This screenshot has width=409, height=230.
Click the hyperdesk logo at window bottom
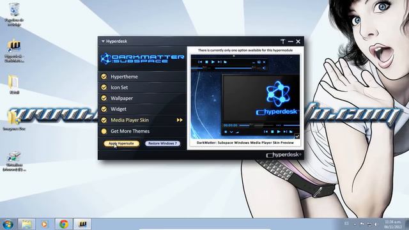284,155
